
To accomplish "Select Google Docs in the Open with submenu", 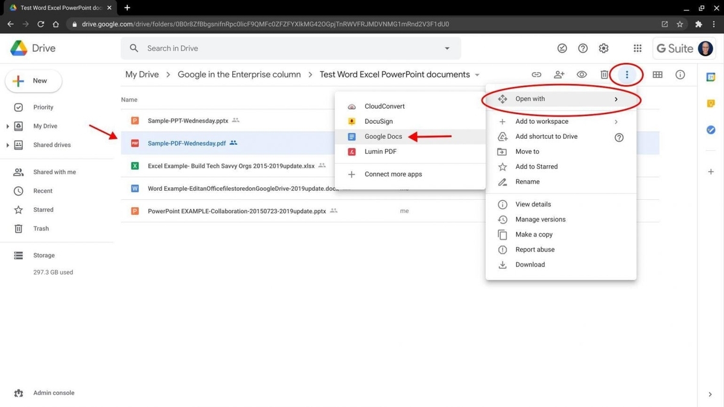I will [383, 136].
